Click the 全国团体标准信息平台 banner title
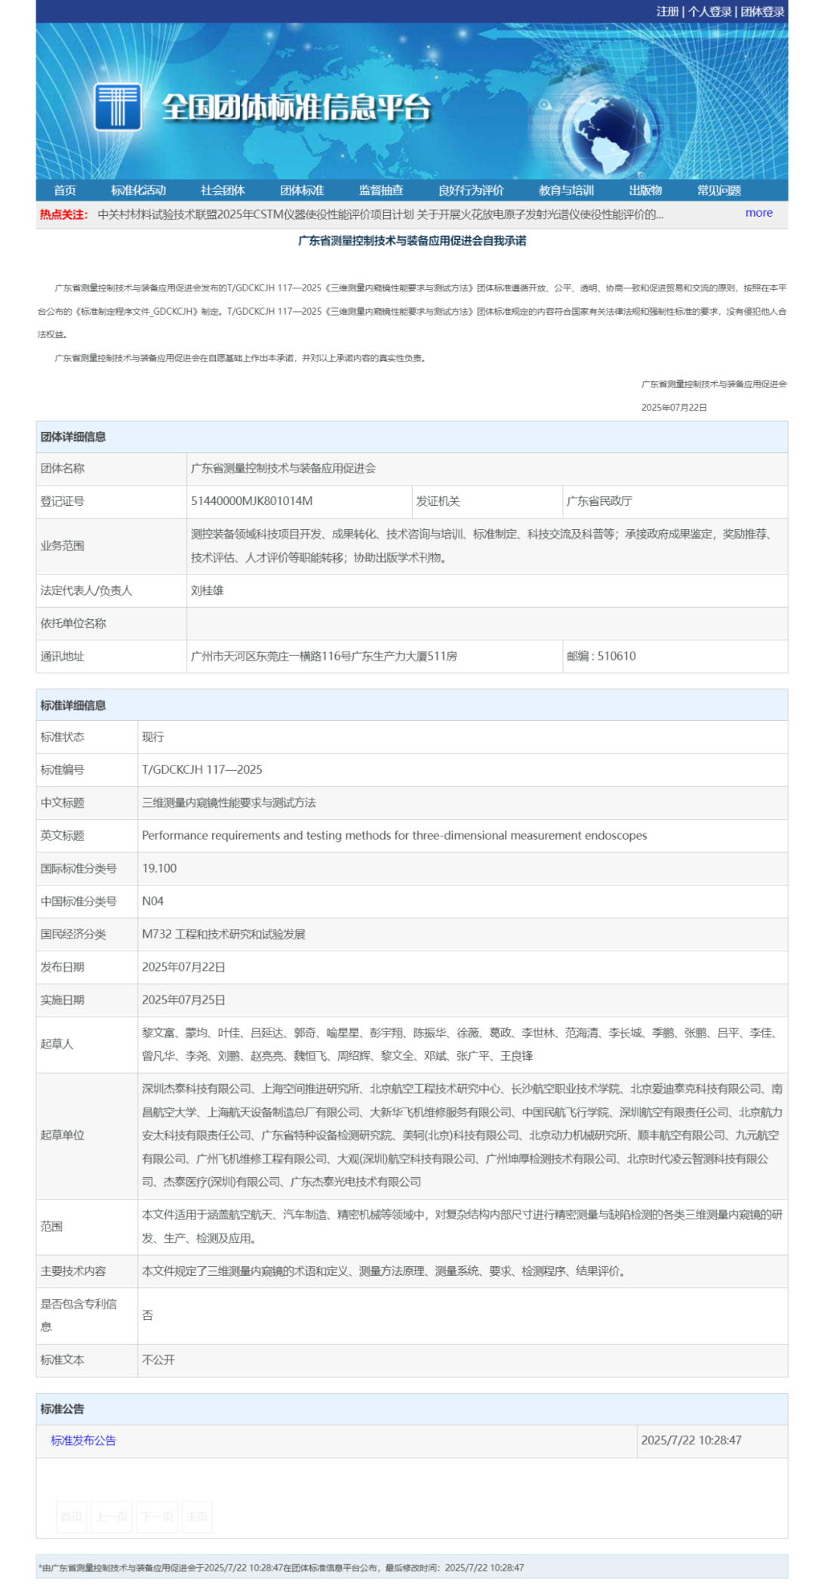 pyautogui.click(x=297, y=107)
